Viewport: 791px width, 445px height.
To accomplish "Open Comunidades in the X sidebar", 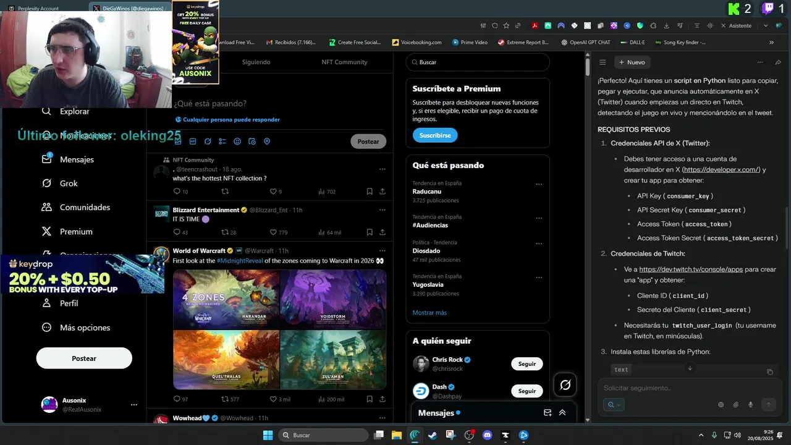I will [x=75, y=208].
